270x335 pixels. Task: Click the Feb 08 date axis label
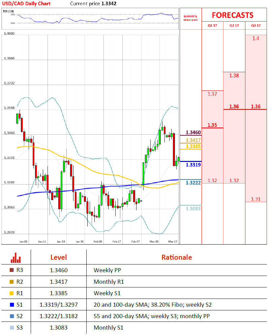pos(98,242)
